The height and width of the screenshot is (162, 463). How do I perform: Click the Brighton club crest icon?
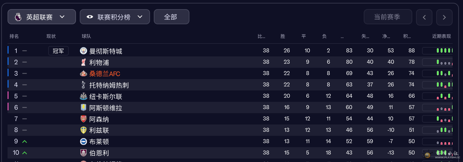(83, 142)
